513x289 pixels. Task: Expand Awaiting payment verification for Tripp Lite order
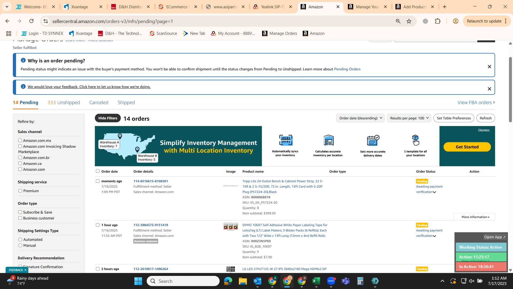pyautogui.click(x=434, y=192)
